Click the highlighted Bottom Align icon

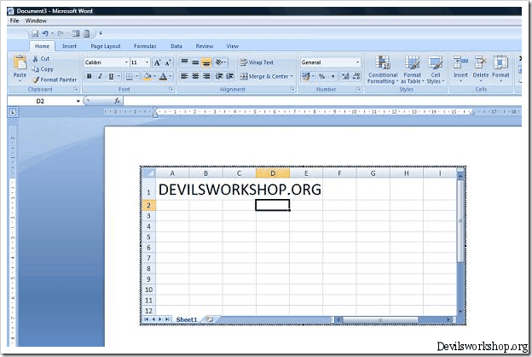click(206, 62)
